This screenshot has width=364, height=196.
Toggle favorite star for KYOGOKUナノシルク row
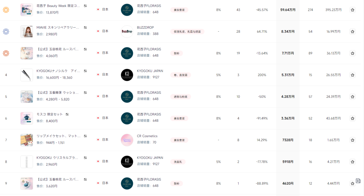click(x=352, y=75)
